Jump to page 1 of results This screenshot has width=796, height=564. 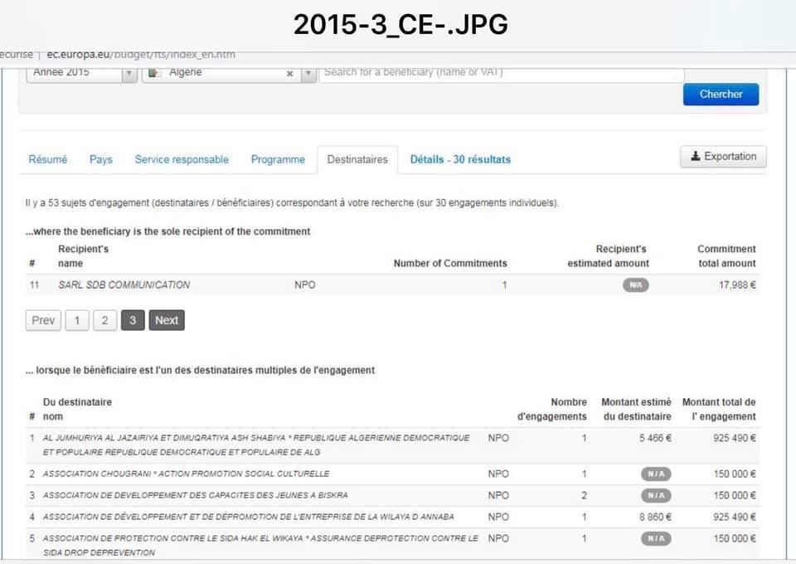(77, 320)
